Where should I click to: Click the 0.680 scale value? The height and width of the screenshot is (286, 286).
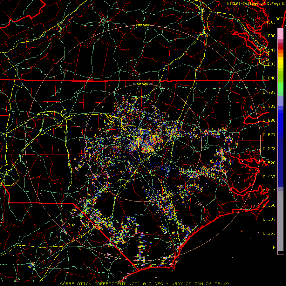269,120
